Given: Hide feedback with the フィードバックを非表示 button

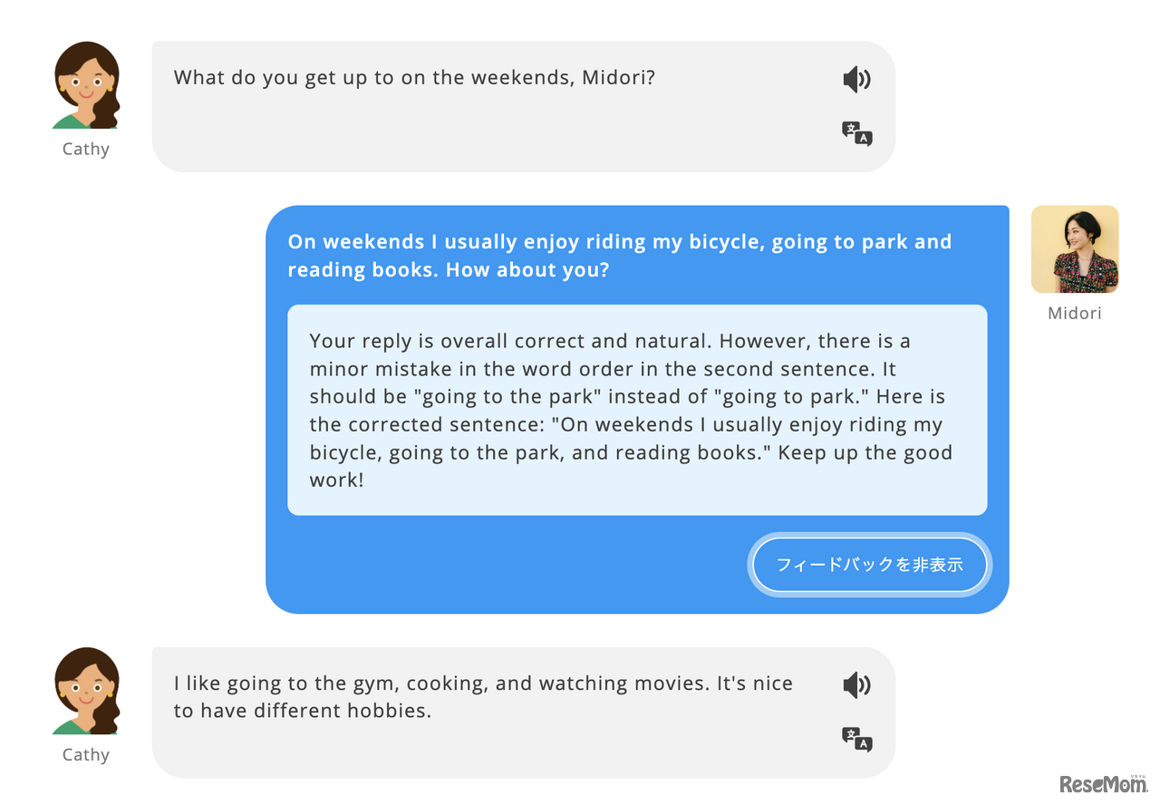Looking at the screenshot, I should (870, 565).
